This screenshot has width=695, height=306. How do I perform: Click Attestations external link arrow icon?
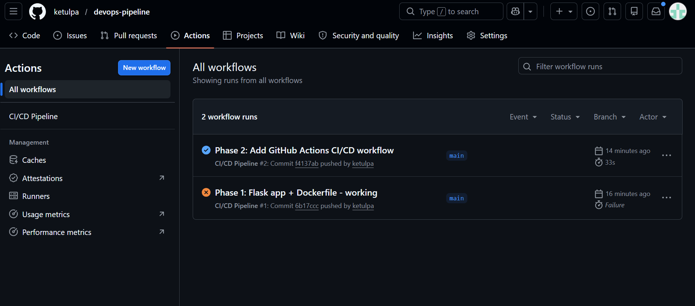pyautogui.click(x=162, y=178)
